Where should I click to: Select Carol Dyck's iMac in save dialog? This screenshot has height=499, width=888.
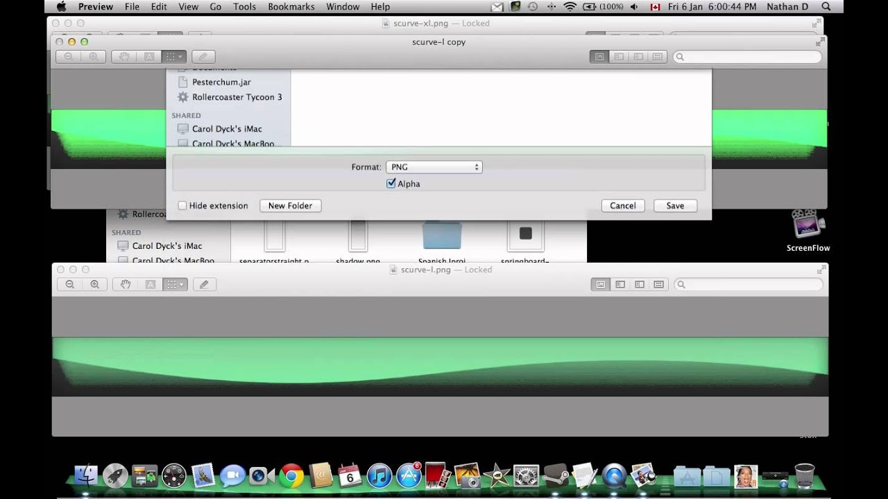click(x=227, y=129)
